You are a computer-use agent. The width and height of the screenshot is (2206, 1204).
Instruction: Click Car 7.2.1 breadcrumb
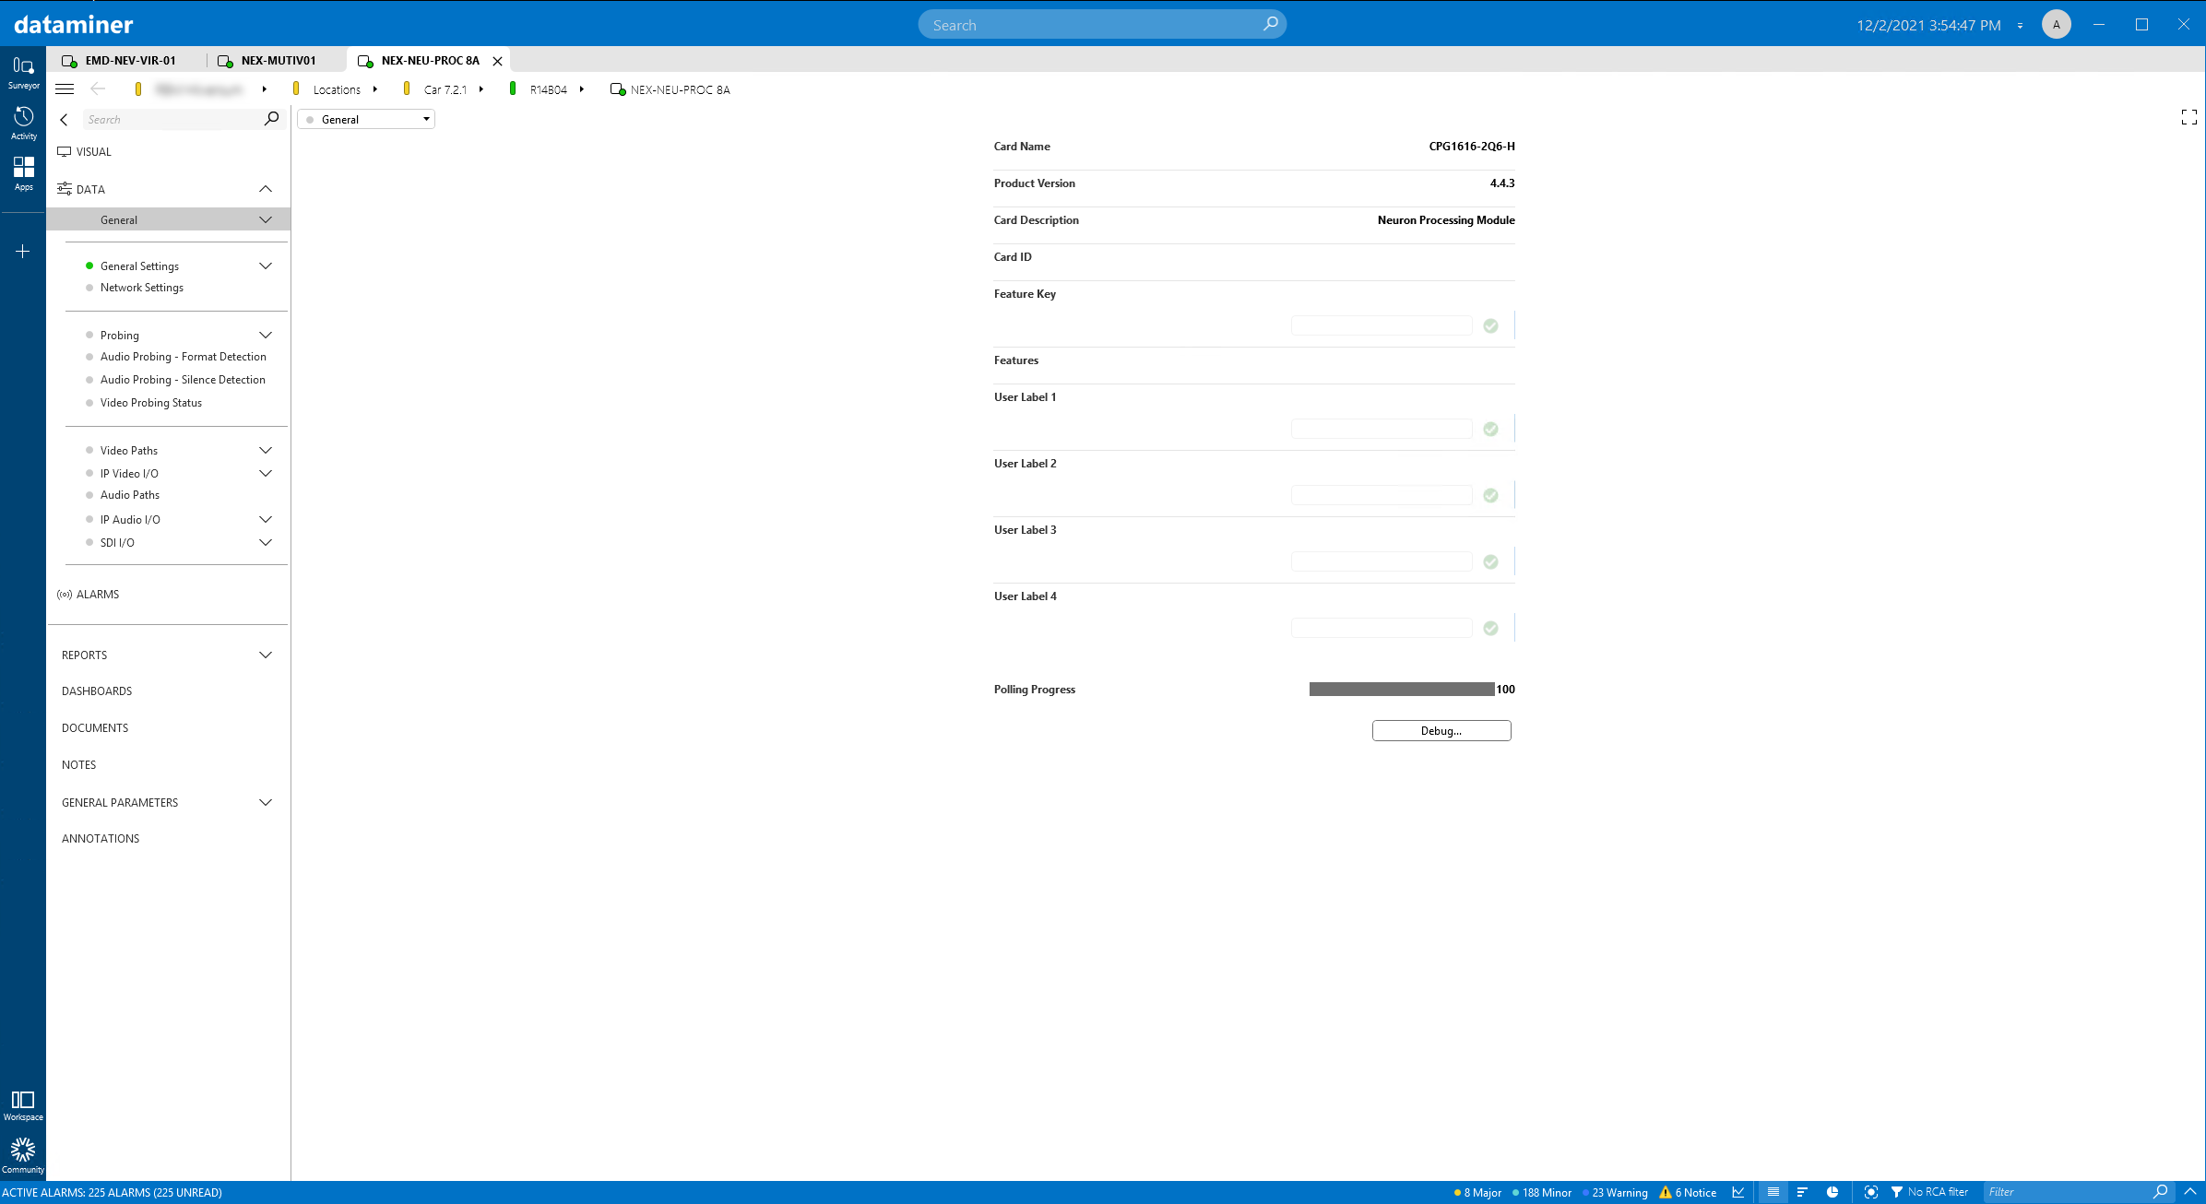(445, 89)
